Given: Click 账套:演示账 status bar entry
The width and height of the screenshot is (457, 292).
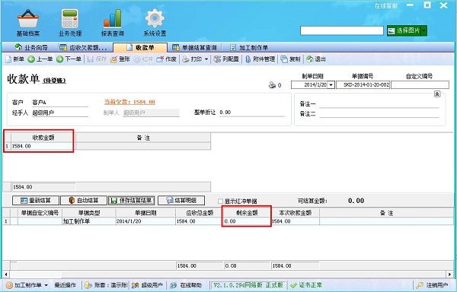Looking at the screenshot, I should pos(106,285).
